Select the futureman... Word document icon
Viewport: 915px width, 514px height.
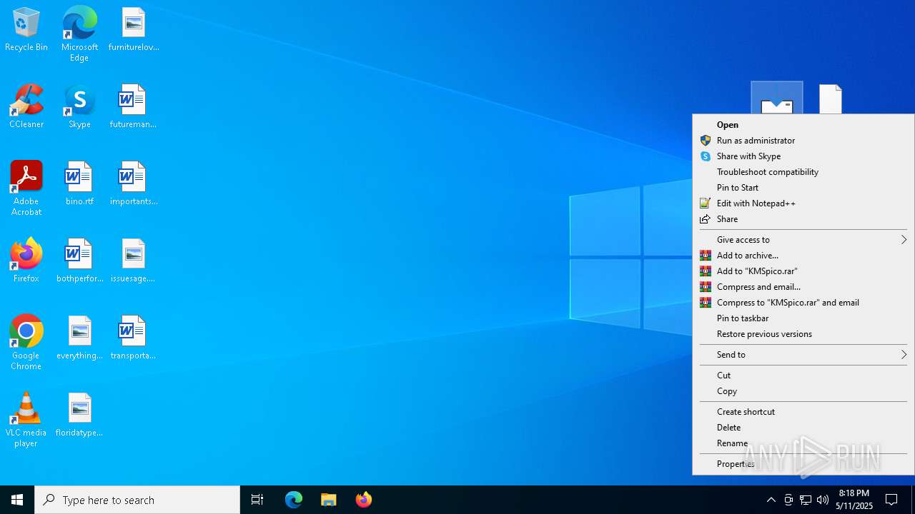coord(133,107)
